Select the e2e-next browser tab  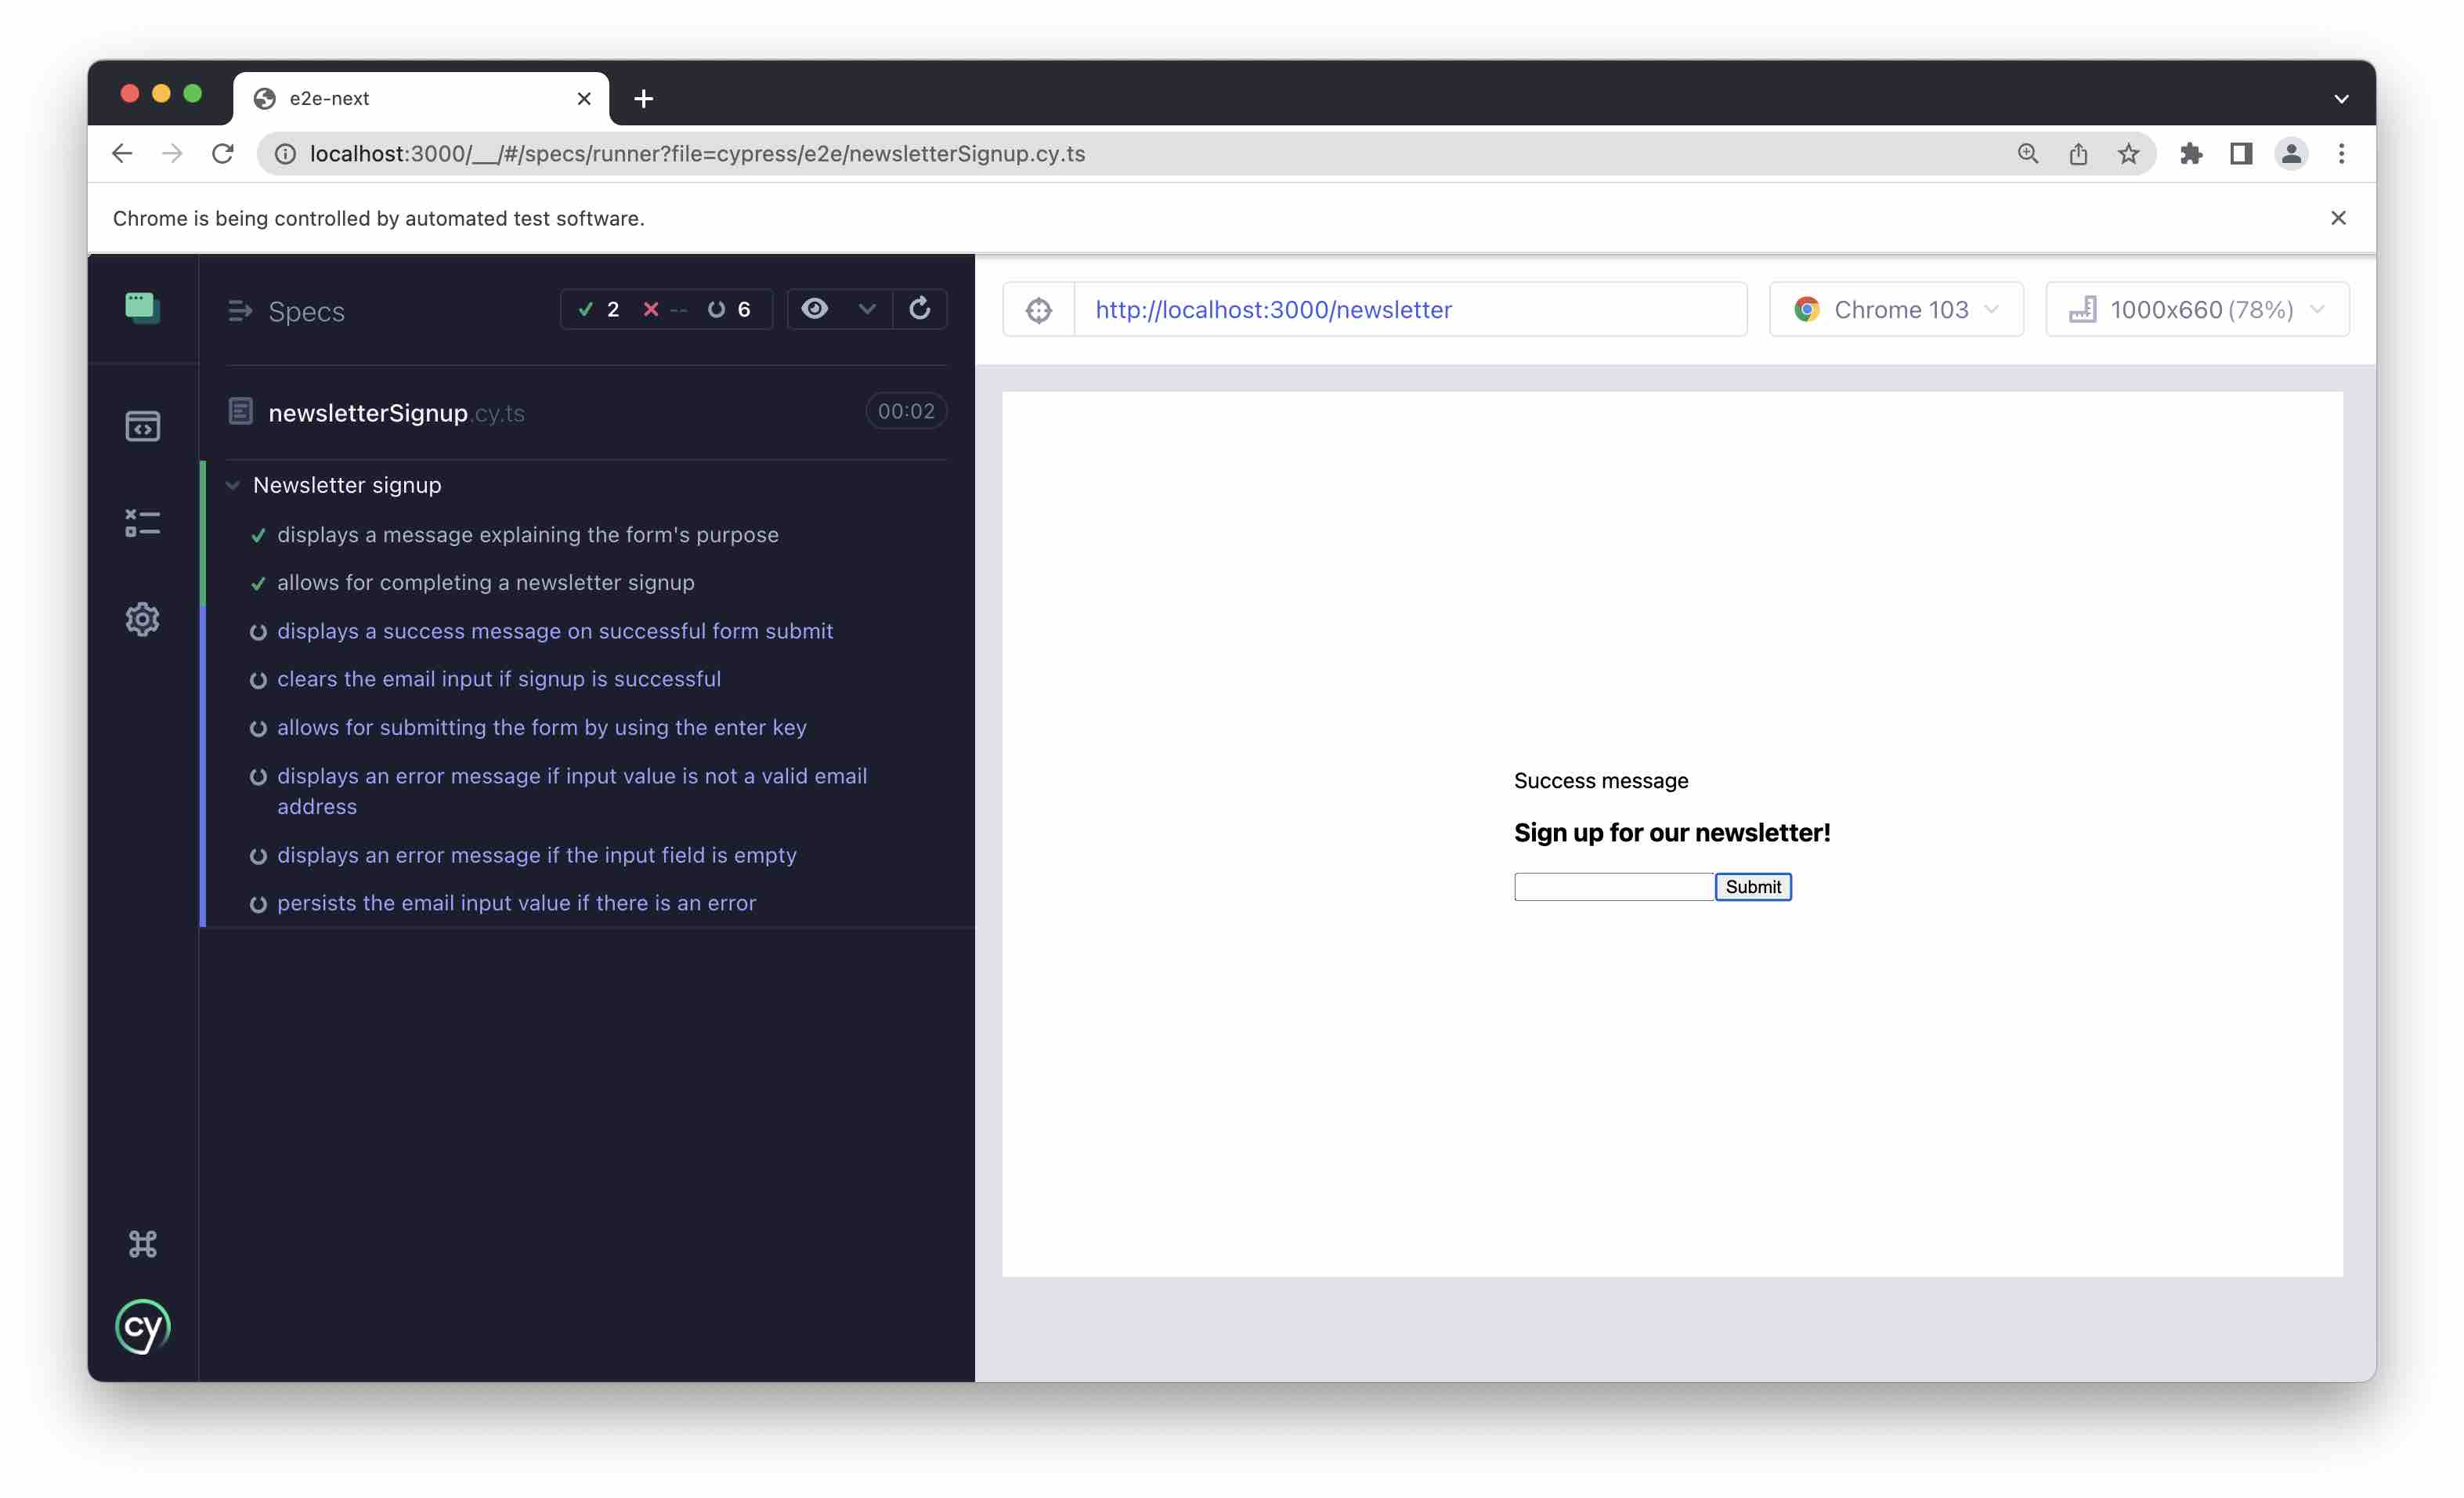[x=420, y=98]
